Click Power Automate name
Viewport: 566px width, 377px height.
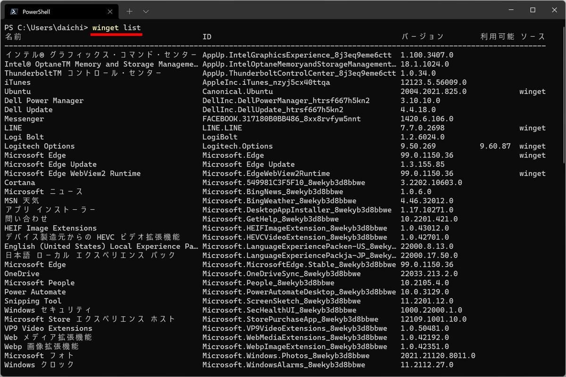(x=35, y=292)
